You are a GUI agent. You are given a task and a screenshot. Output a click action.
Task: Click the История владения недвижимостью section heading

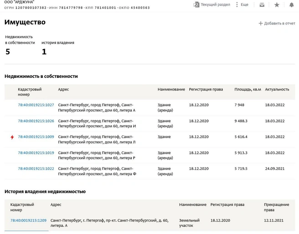tap(45, 192)
